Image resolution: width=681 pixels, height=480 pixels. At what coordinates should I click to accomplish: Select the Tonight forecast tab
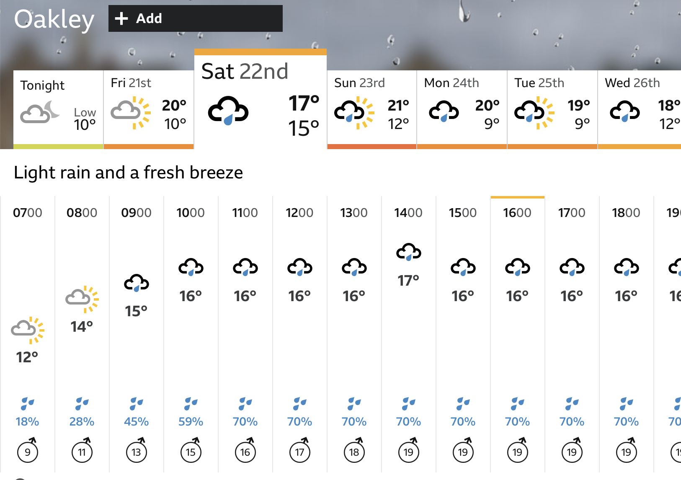click(58, 110)
